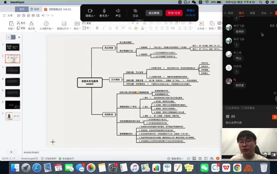Open the 稻壳 tab

click(x=35, y=9)
